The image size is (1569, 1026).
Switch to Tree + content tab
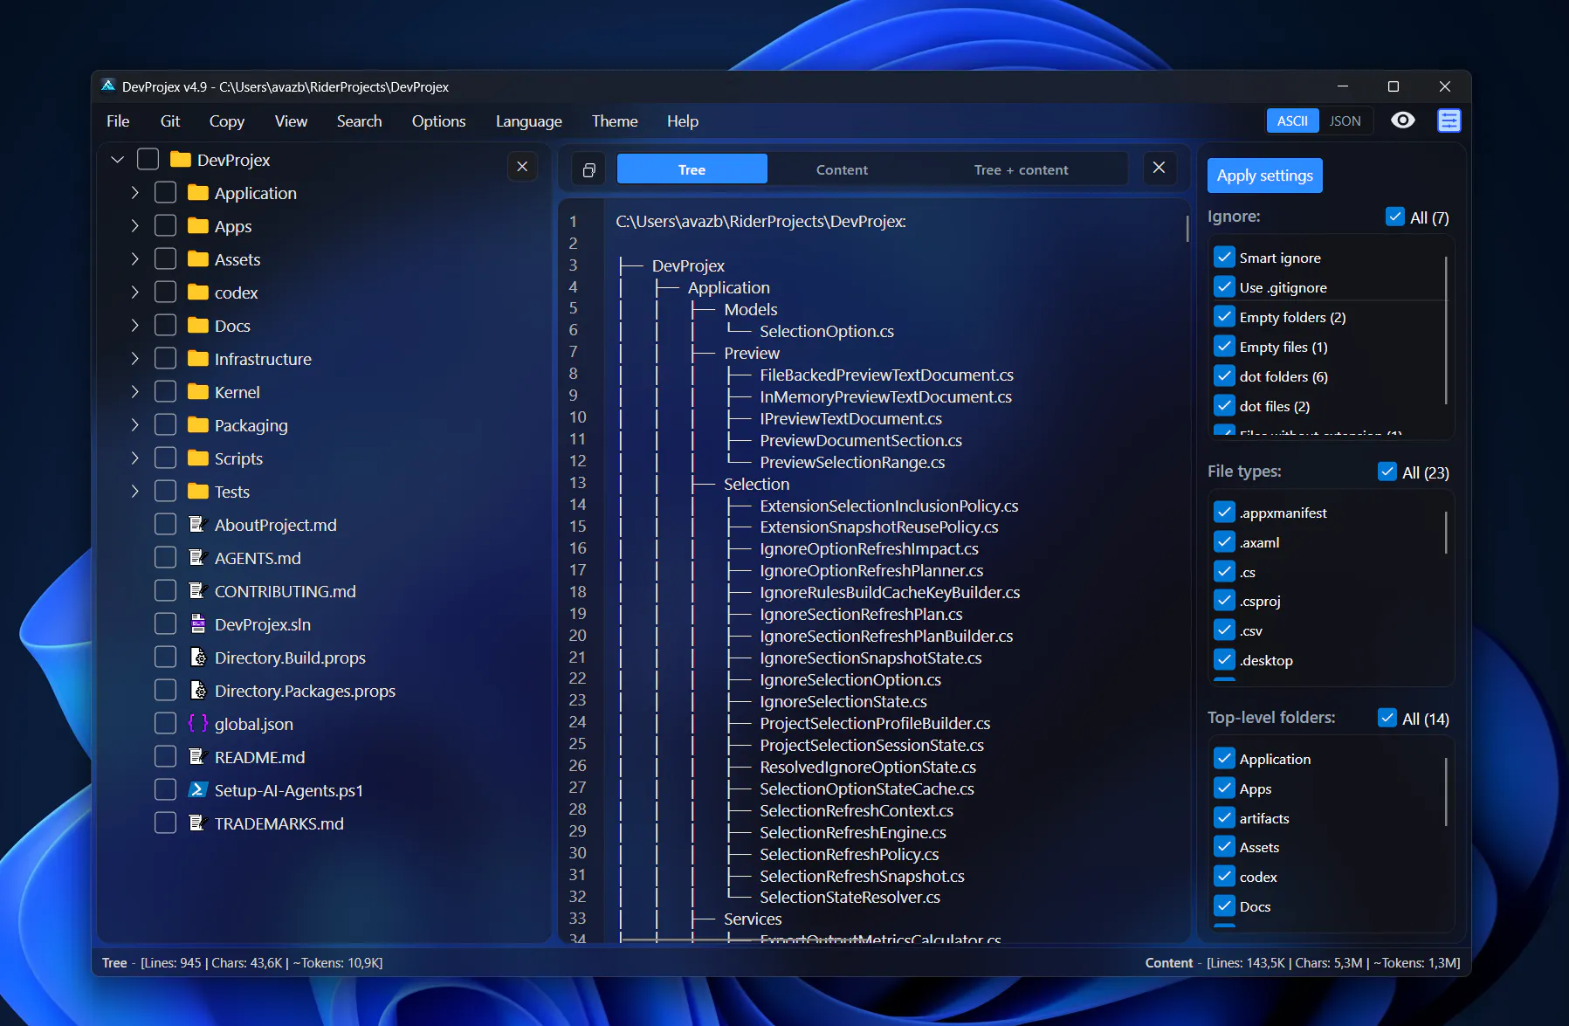point(1021,169)
